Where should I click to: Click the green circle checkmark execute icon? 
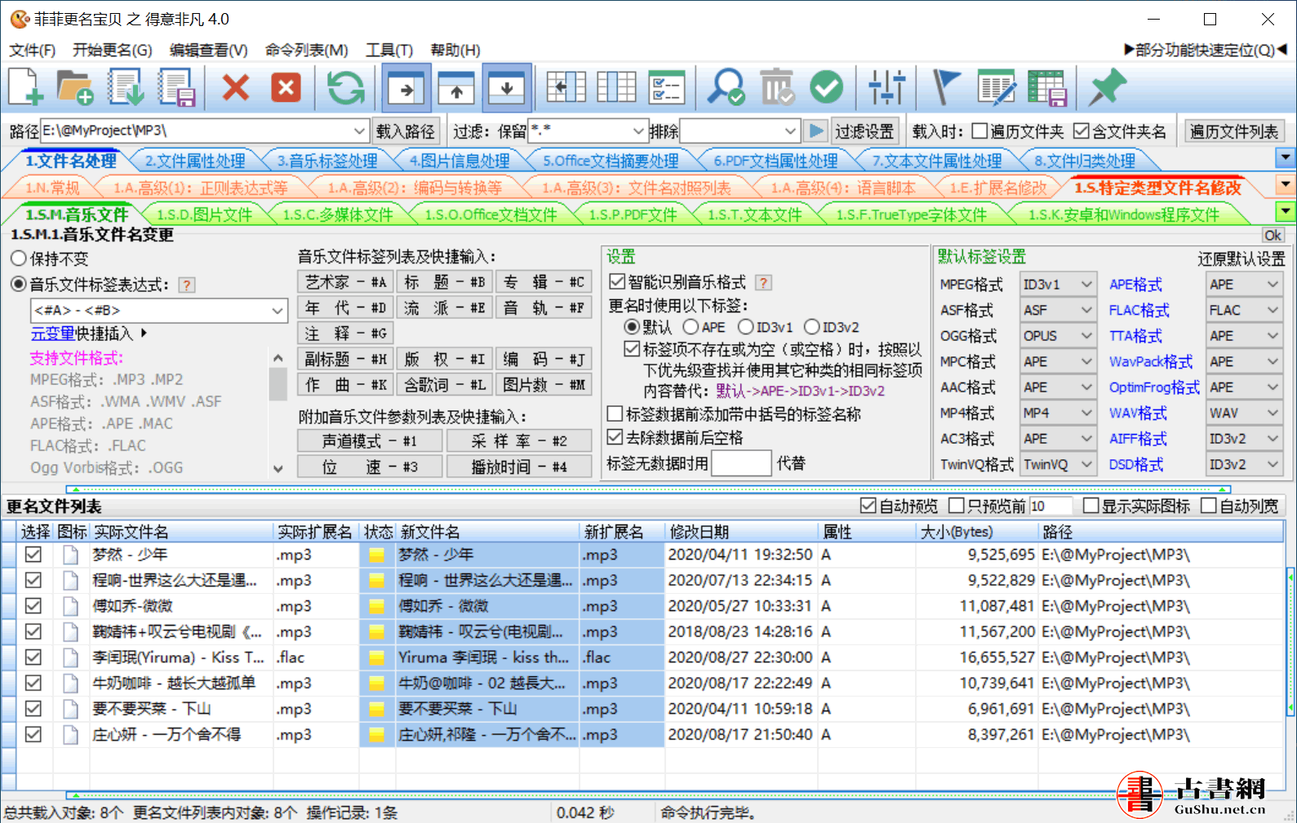pos(827,87)
